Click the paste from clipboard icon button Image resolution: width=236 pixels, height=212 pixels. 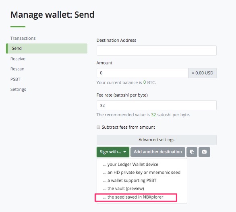[x=192, y=152]
